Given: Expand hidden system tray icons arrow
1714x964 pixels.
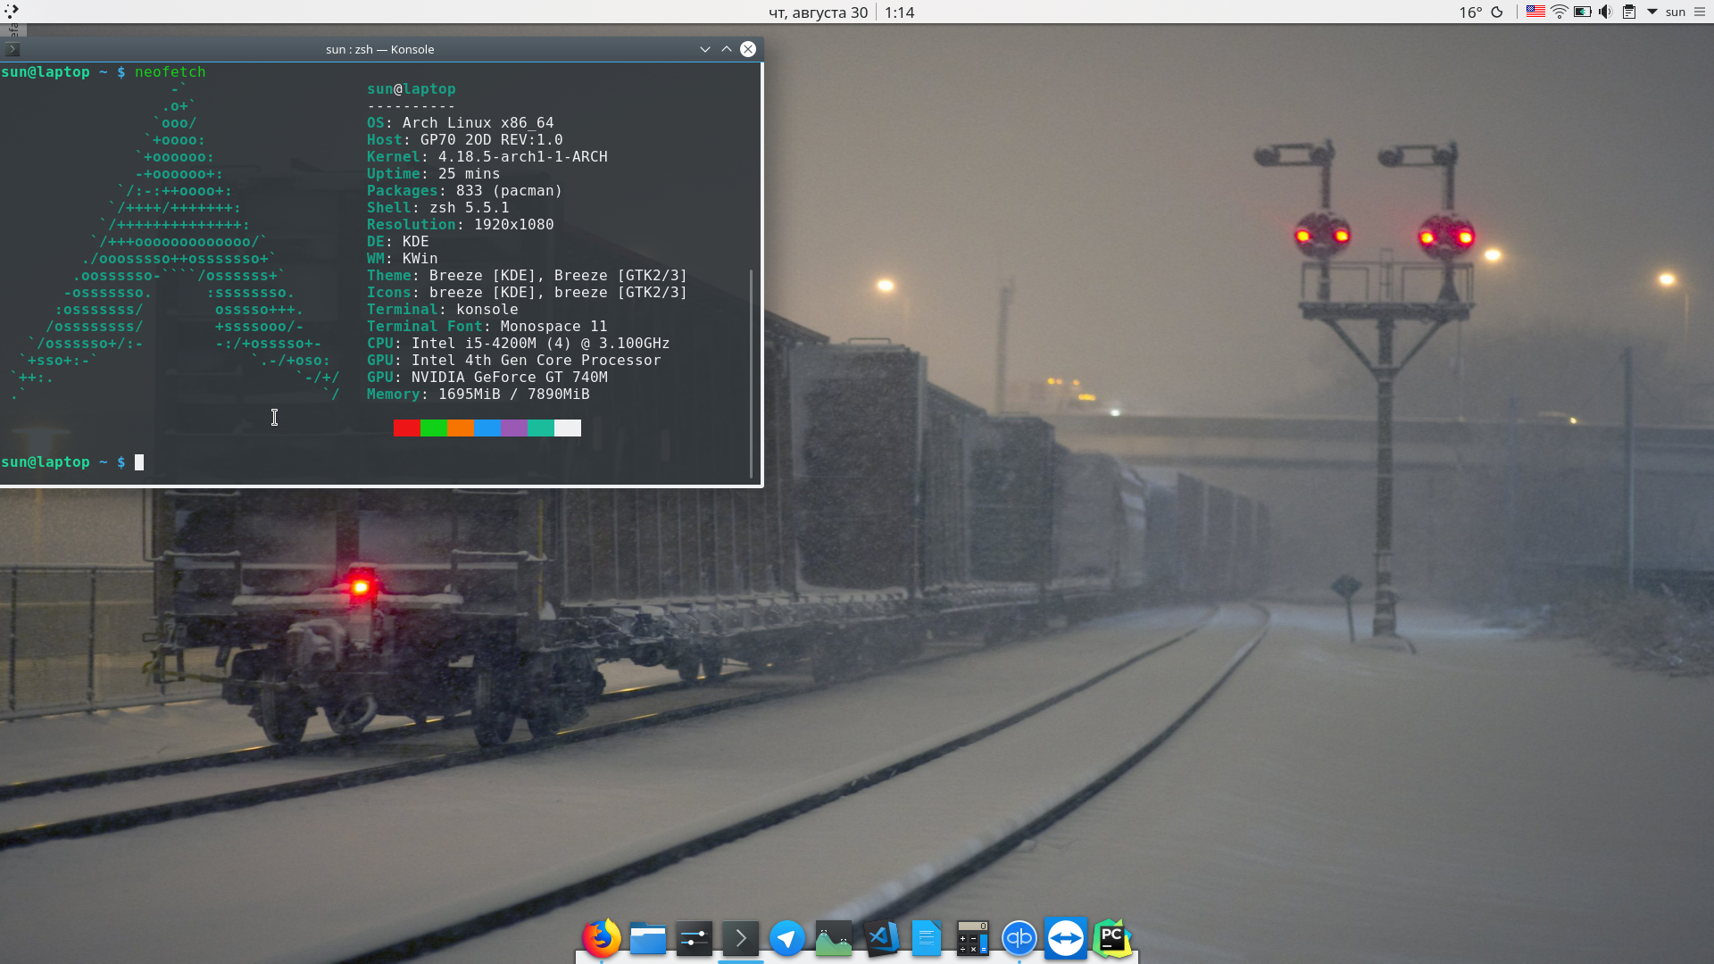Looking at the screenshot, I should pyautogui.click(x=1652, y=12).
